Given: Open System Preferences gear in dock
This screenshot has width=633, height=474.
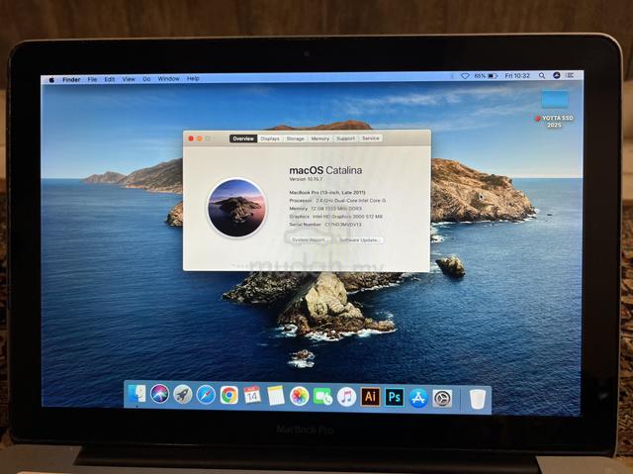Looking at the screenshot, I should coord(442,399).
